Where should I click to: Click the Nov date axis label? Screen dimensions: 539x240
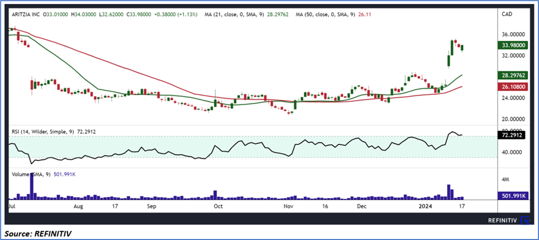tap(288, 207)
